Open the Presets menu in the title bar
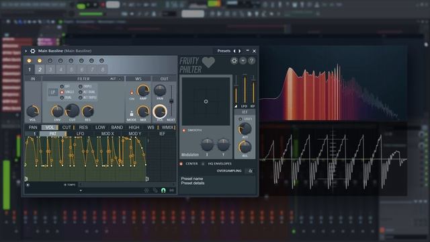Image resolution: width=430 pixels, height=242 pixels. click(x=224, y=51)
